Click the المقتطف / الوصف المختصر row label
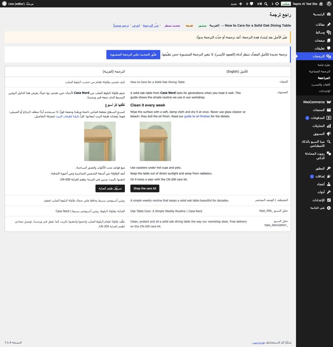The width and height of the screenshot is (333, 347). (x=271, y=200)
